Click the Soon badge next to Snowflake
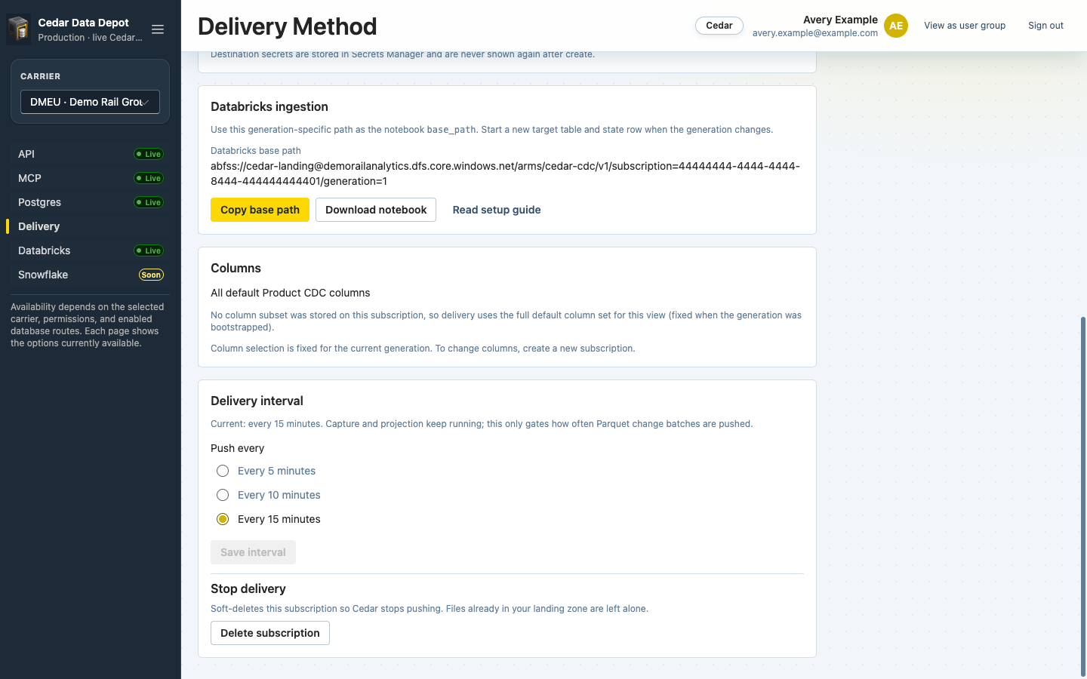This screenshot has height=679, width=1087. click(x=151, y=275)
